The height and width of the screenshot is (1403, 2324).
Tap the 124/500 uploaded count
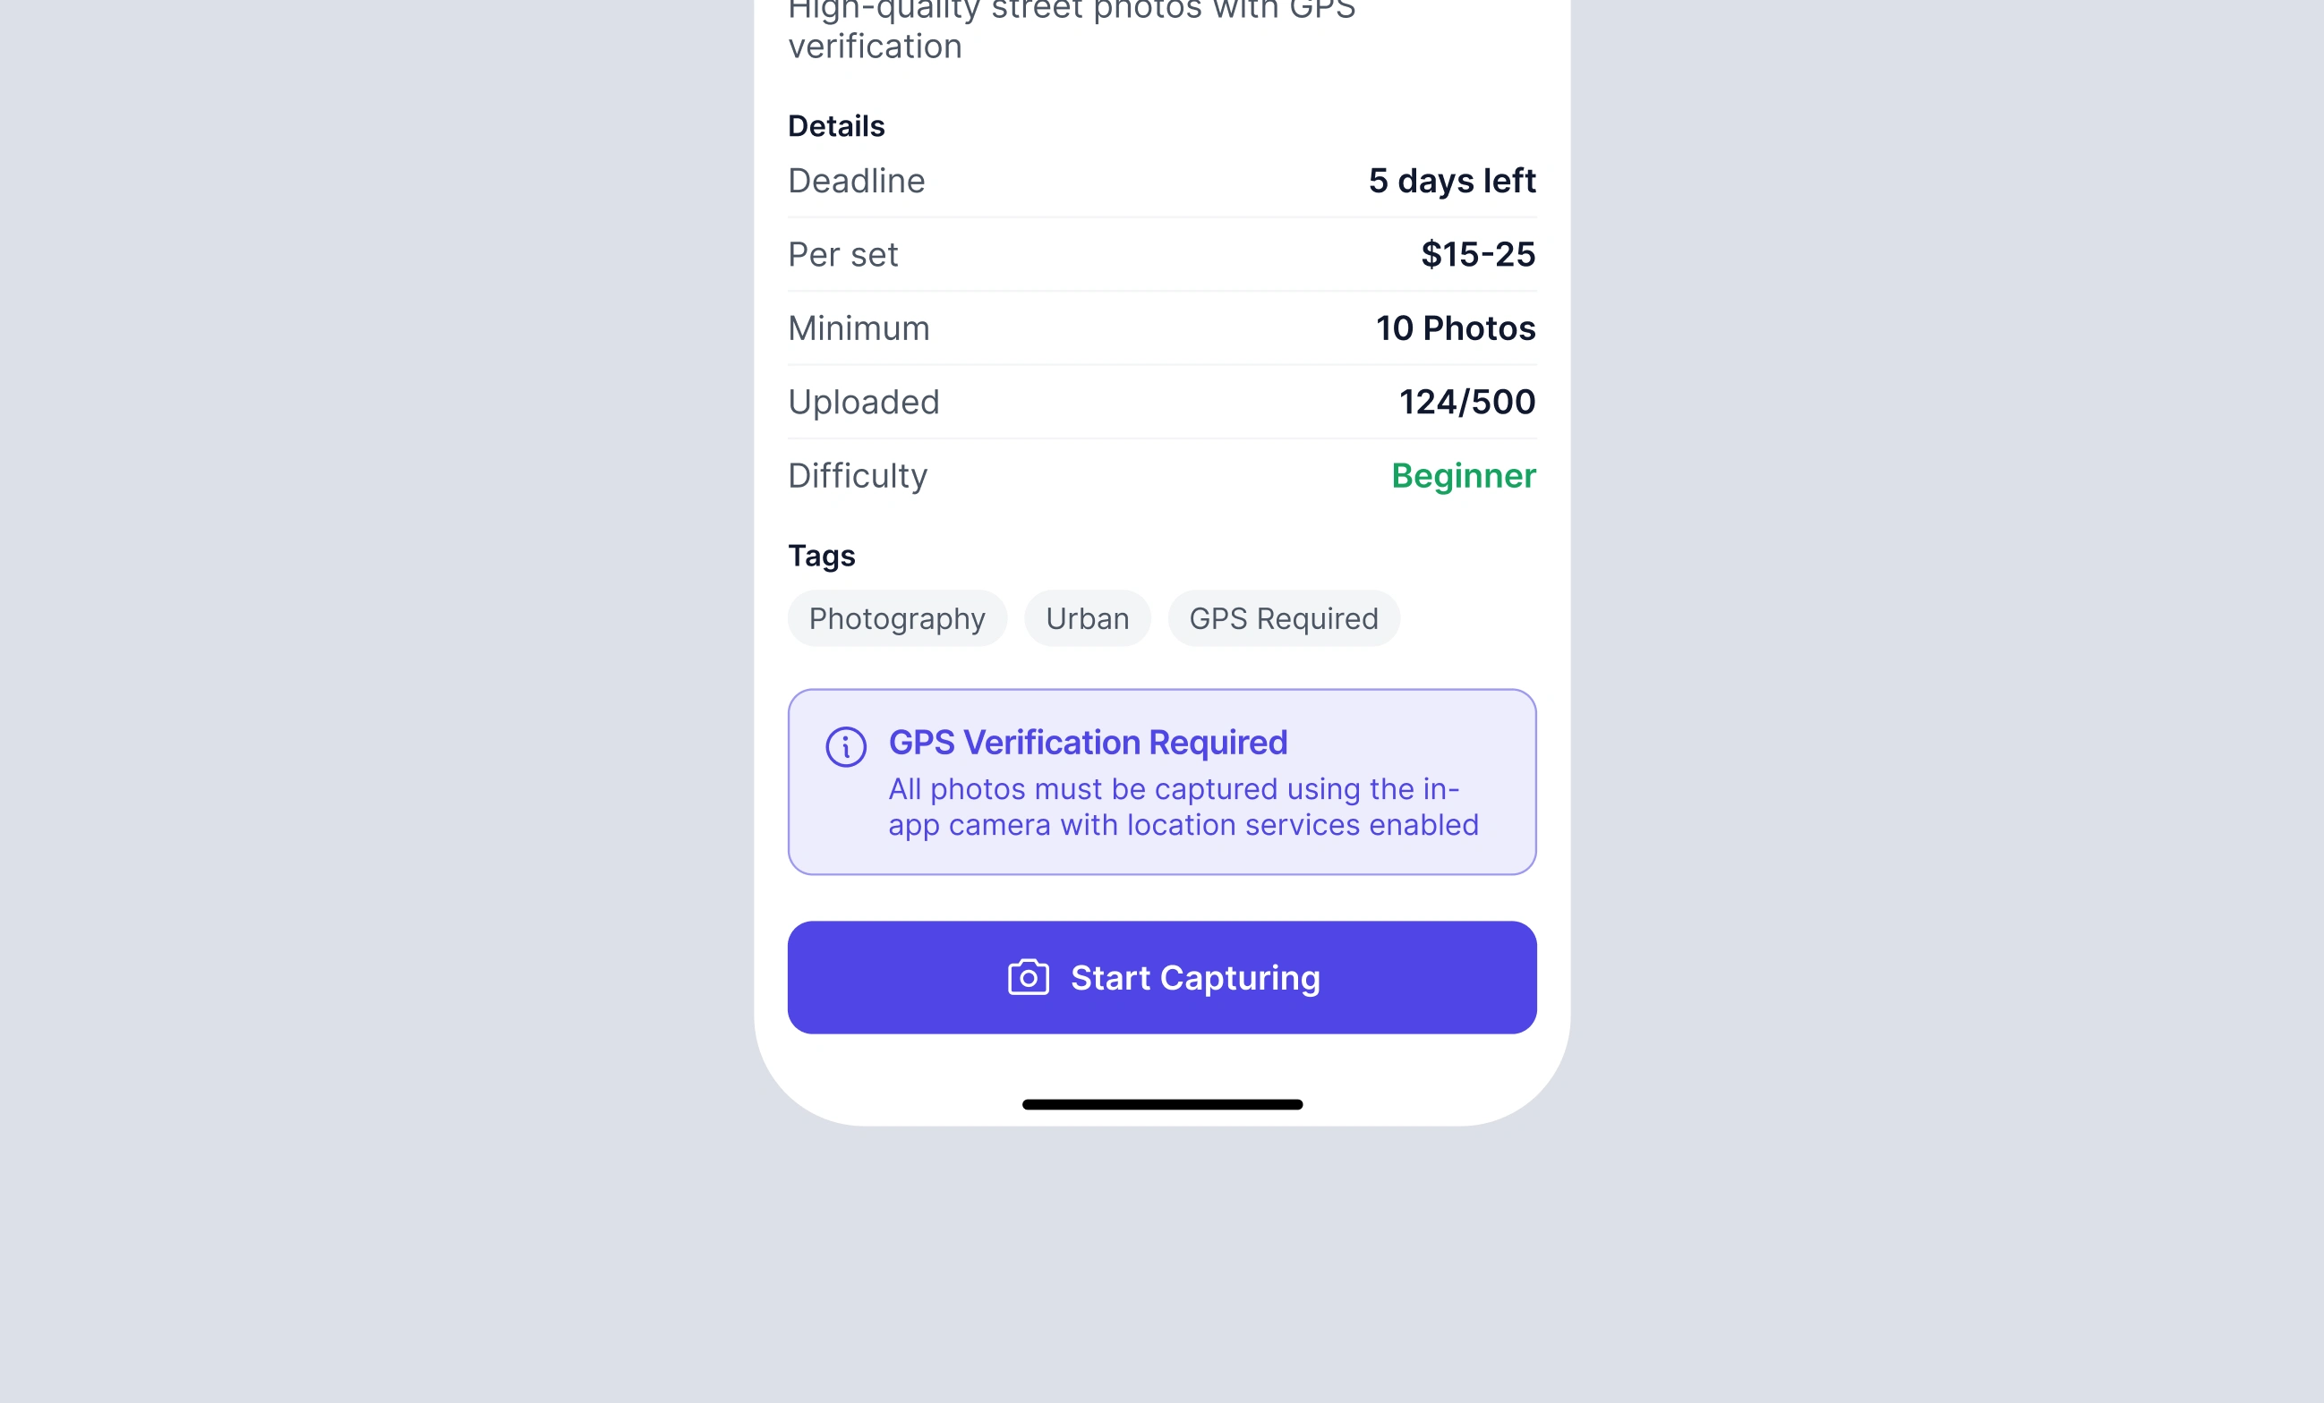click(1466, 403)
